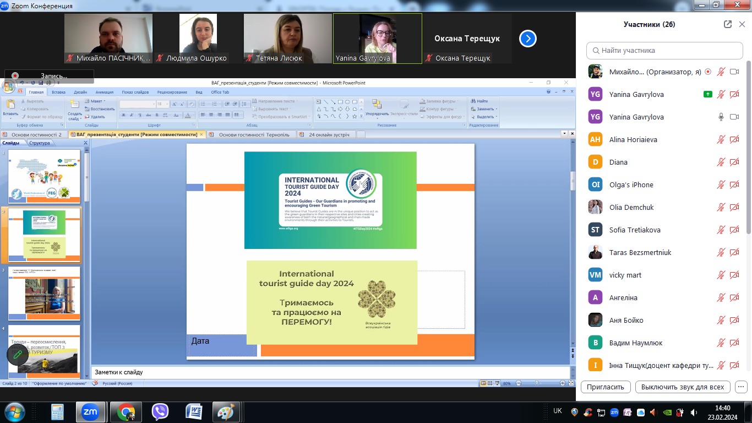Open the more options button beside mute all
752x423 pixels.
[741, 387]
